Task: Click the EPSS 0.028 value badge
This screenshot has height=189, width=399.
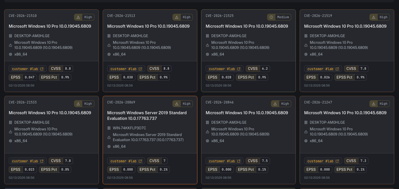Action: [220, 77]
